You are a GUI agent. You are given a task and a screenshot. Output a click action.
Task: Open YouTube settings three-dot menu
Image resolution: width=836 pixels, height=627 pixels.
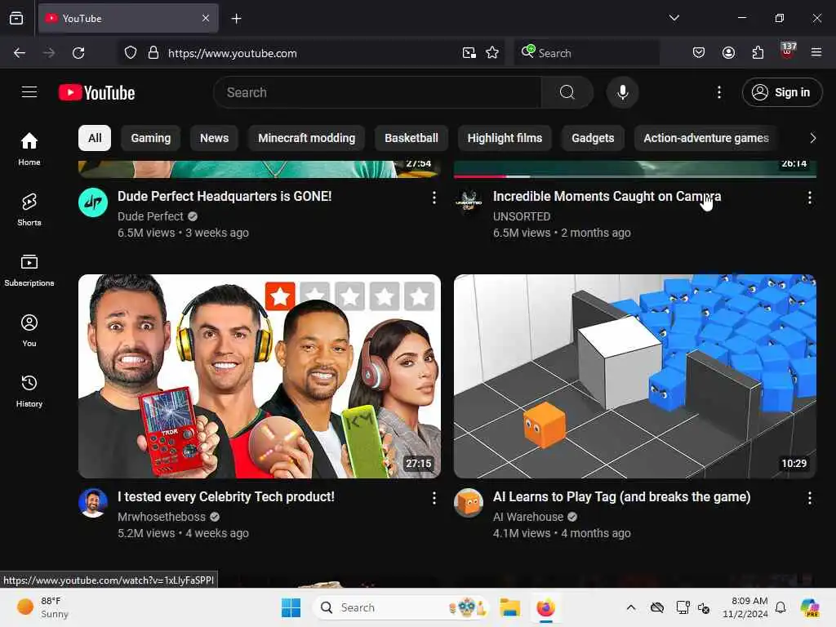click(718, 92)
